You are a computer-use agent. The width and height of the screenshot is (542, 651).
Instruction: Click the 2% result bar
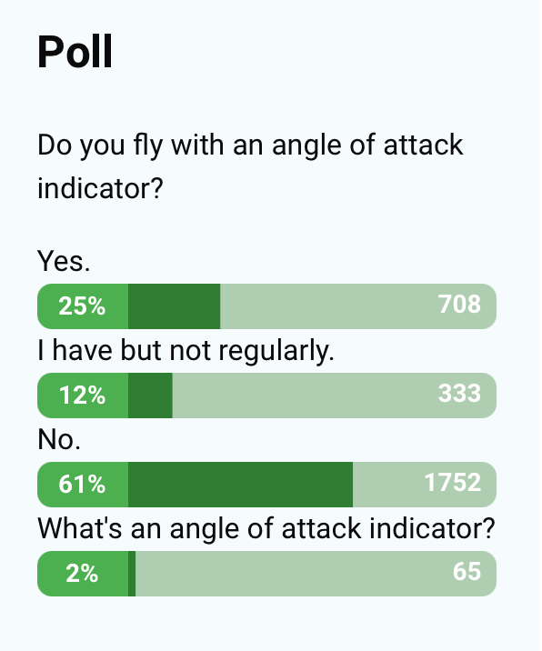pyautogui.click(x=266, y=574)
